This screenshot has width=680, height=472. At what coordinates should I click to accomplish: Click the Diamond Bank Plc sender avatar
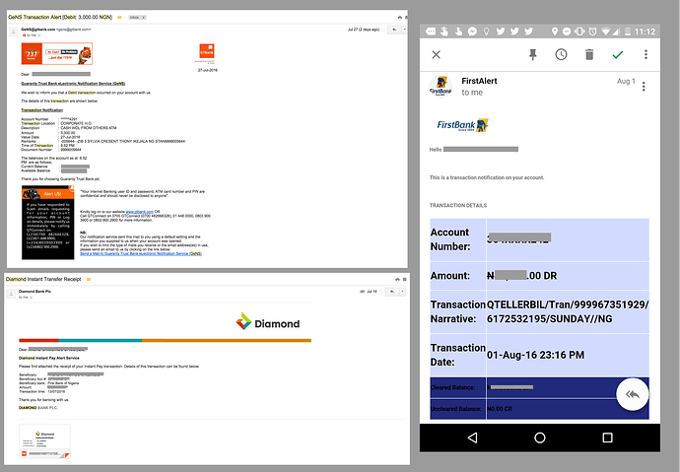pos(11,294)
